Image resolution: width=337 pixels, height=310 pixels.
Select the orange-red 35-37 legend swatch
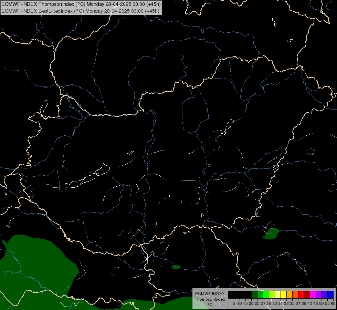coord(295,294)
